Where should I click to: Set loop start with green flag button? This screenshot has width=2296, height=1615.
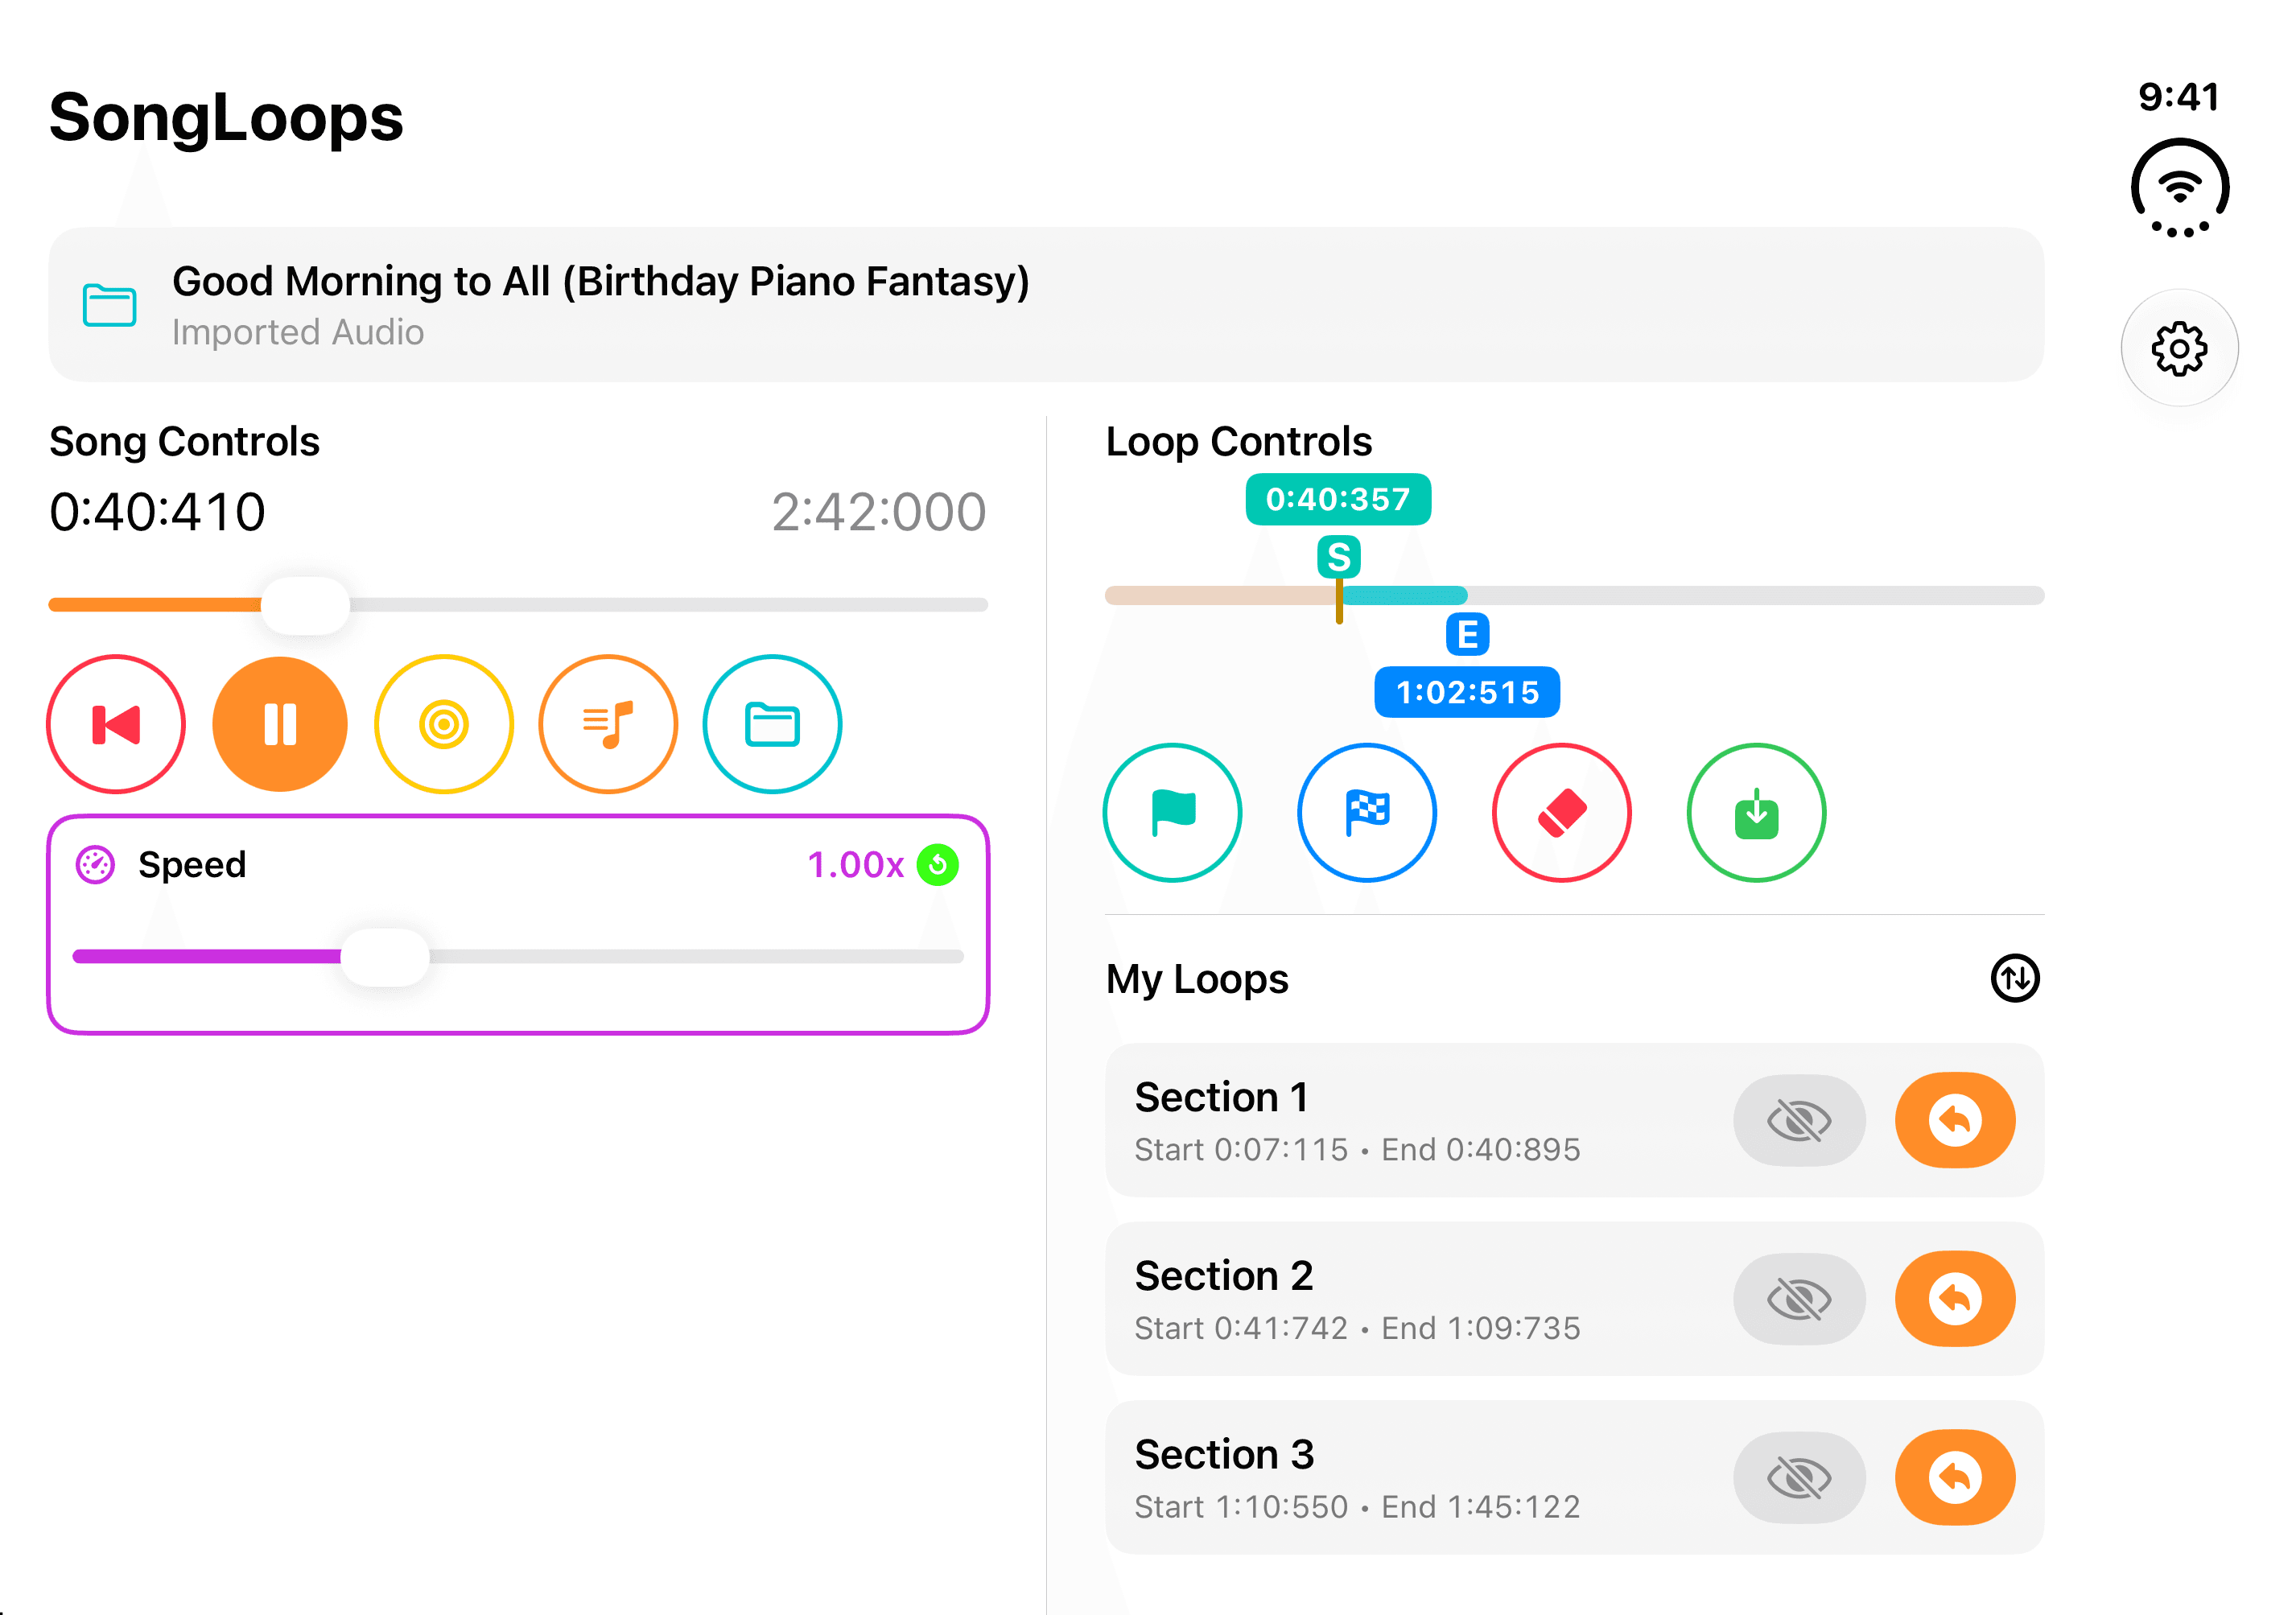[x=1173, y=812]
